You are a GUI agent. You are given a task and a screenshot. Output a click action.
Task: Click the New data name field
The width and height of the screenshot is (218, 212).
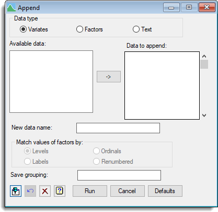pyautogui.click(x=118, y=128)
